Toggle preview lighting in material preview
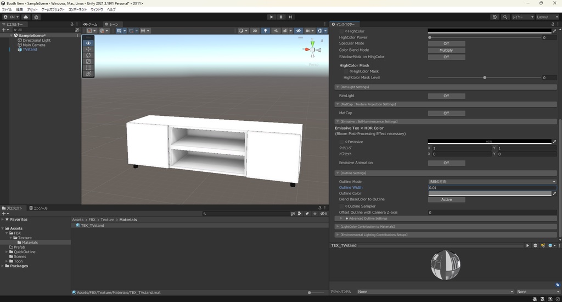The image size is (562, 302). 543,245
